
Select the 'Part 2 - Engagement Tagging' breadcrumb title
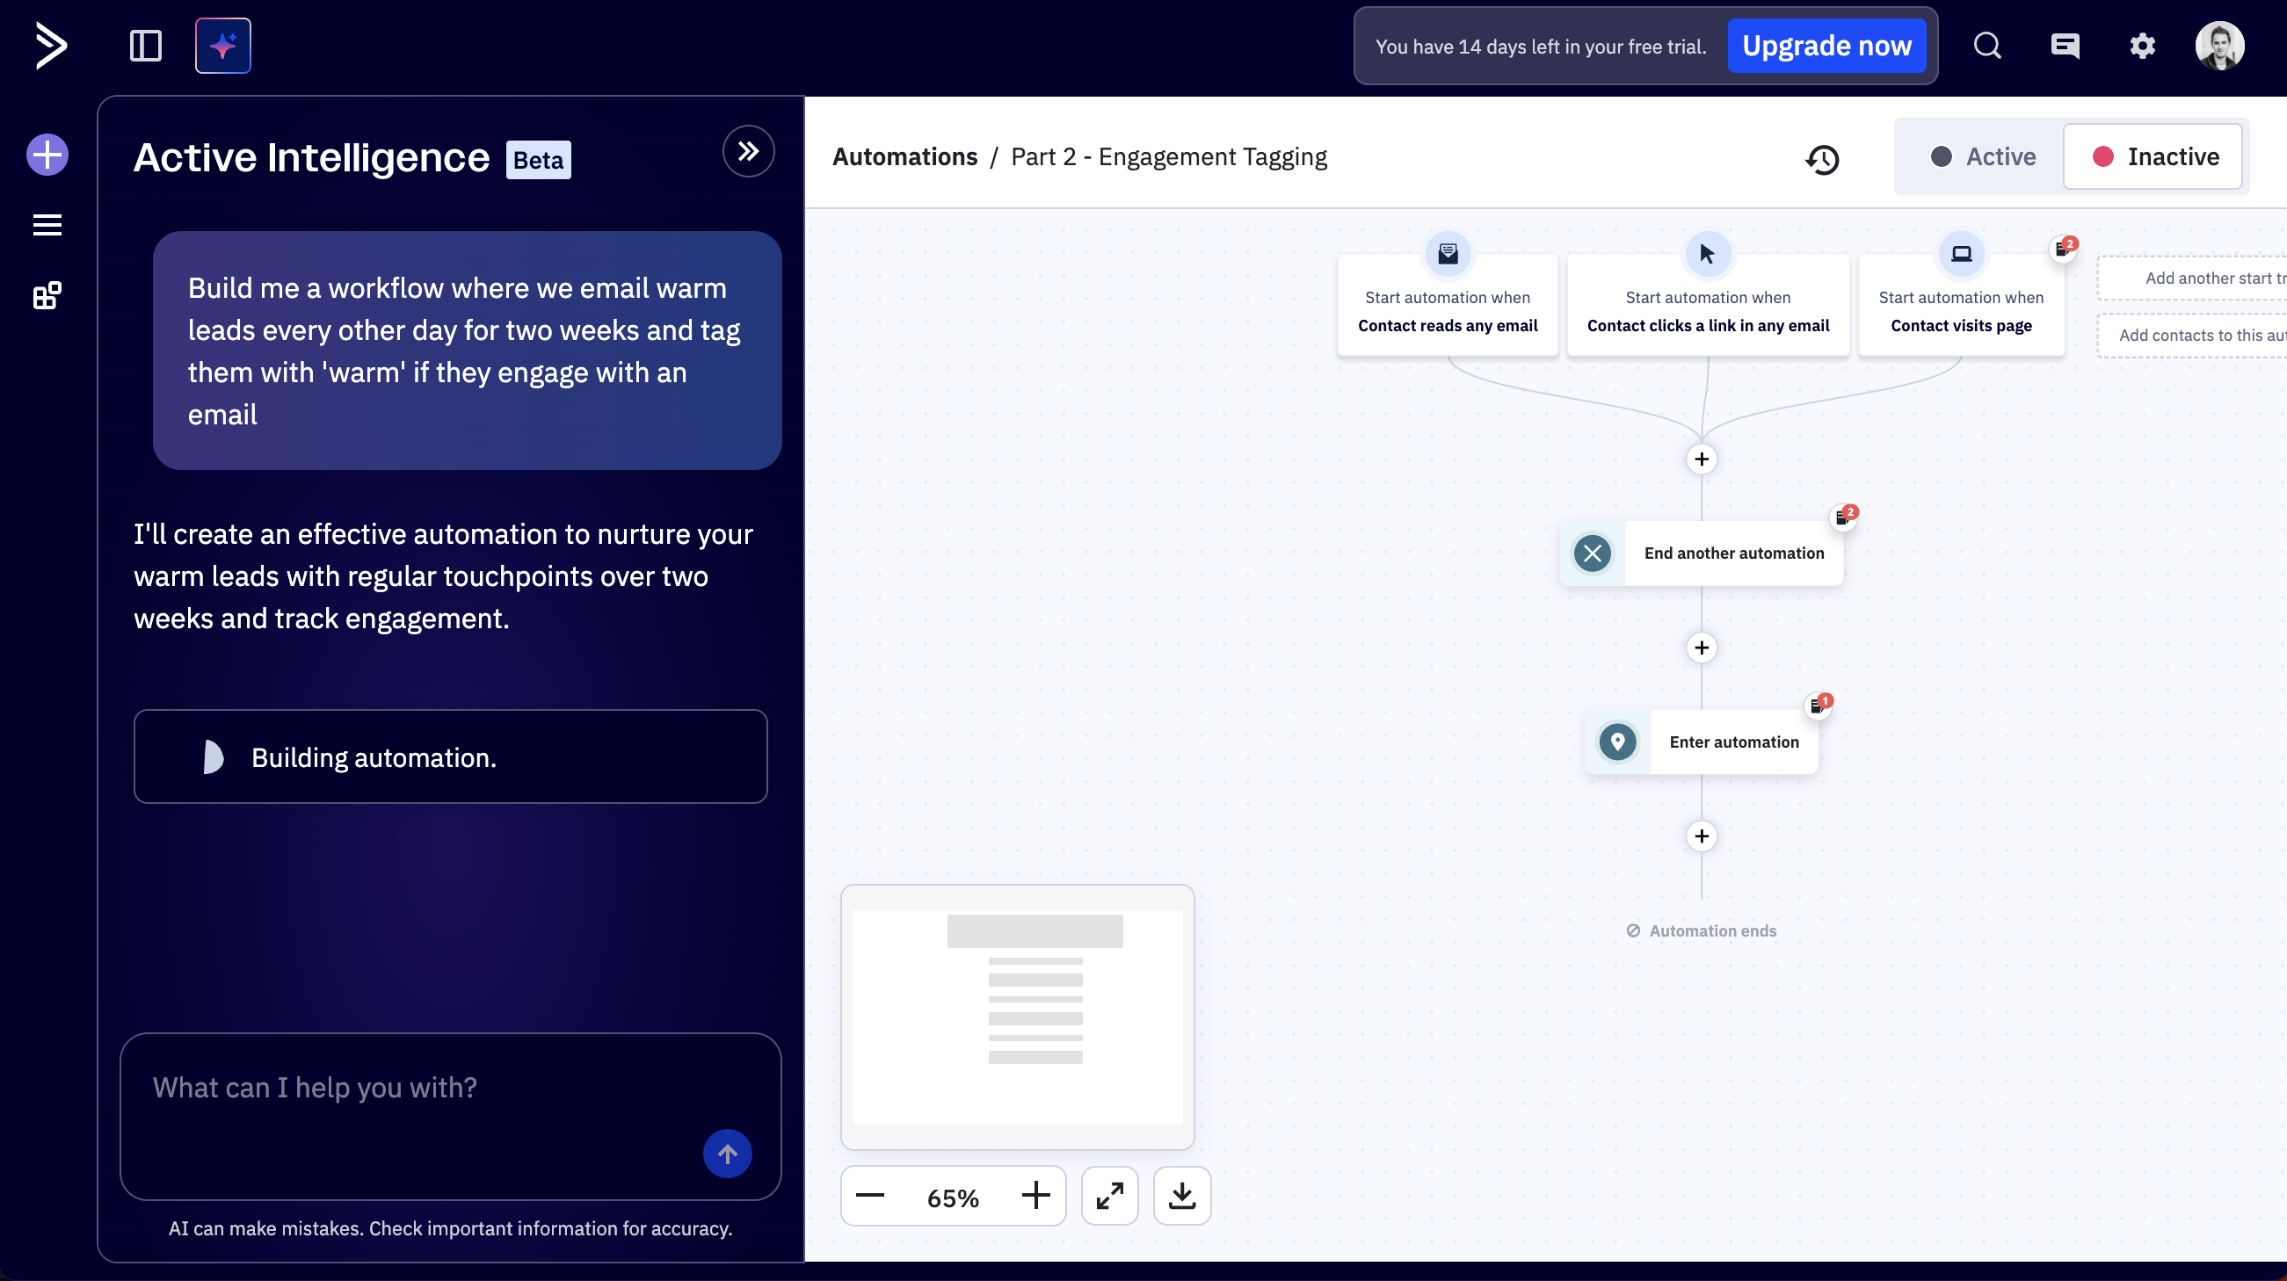(1170, 156)
